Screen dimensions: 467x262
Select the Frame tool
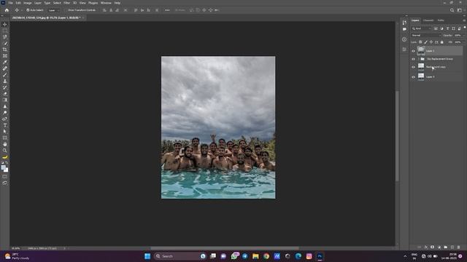(x=5, y=56)
